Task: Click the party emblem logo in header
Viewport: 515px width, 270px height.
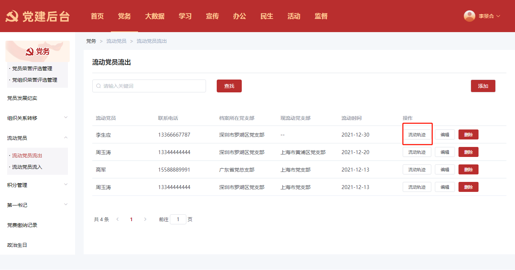Action: point(12,16)
